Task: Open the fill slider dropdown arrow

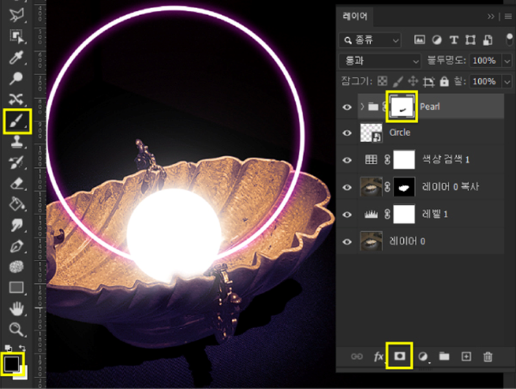Action: pos(507,82)
